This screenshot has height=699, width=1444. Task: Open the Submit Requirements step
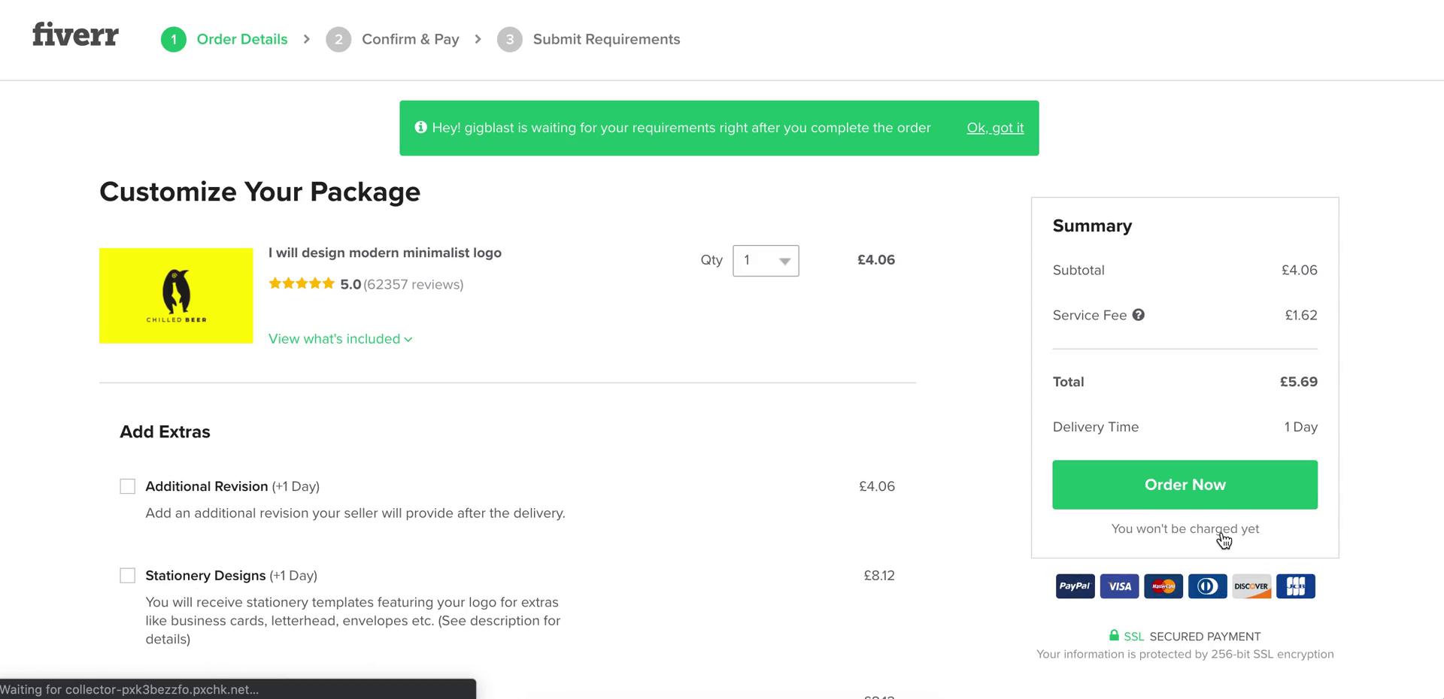[606, 39]
